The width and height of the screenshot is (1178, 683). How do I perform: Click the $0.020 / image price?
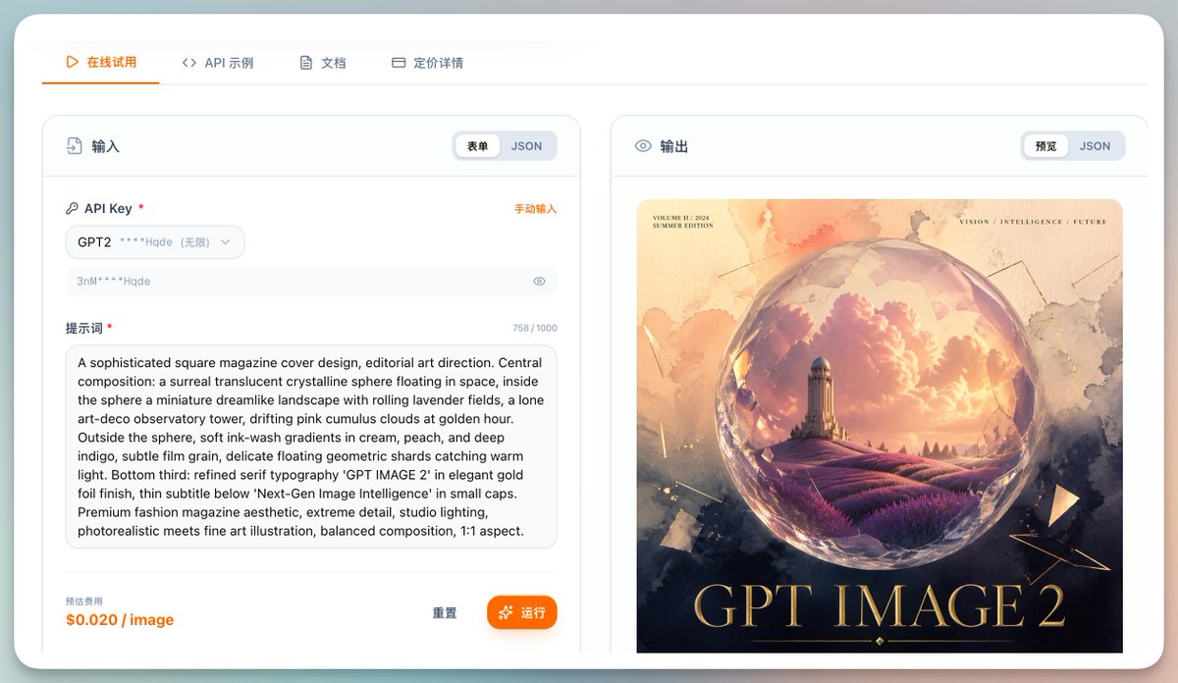[x=120, y=620]
